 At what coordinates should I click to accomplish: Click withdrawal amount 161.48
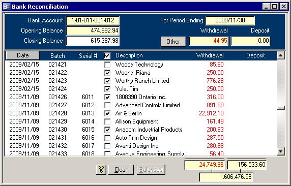click(215, 121)
